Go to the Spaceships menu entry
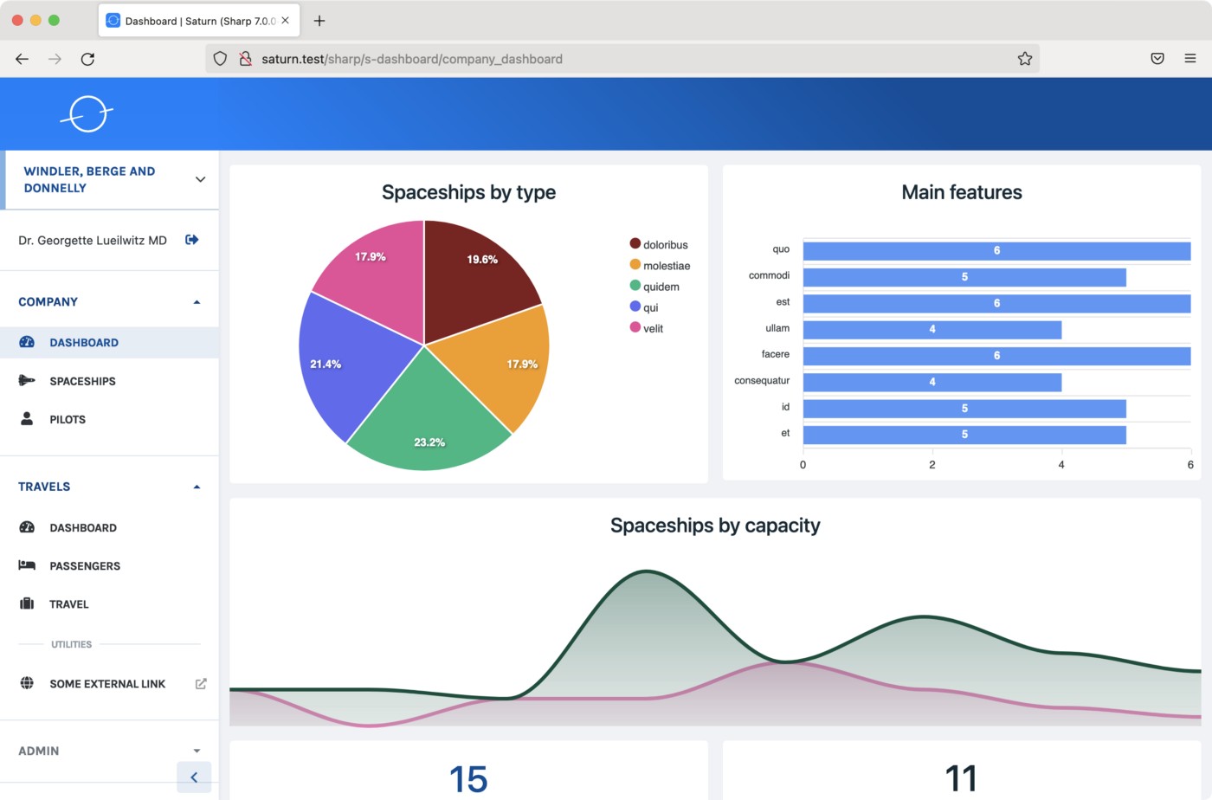This screenshot has width=1212, height=800. coord(82,381)
